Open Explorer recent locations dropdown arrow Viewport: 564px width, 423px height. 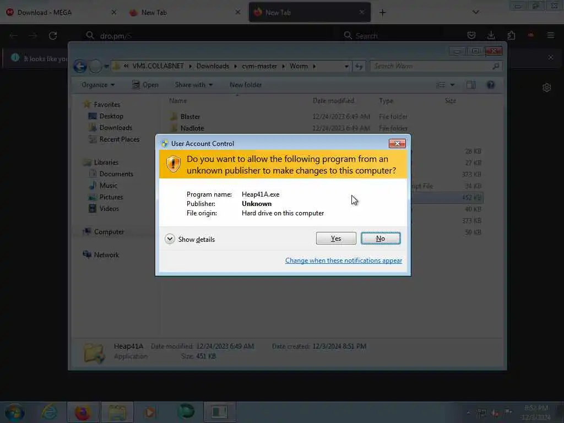pos(106,66)
